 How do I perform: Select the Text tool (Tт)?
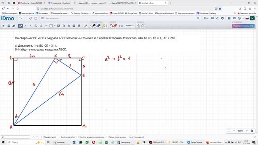(64, 26)
